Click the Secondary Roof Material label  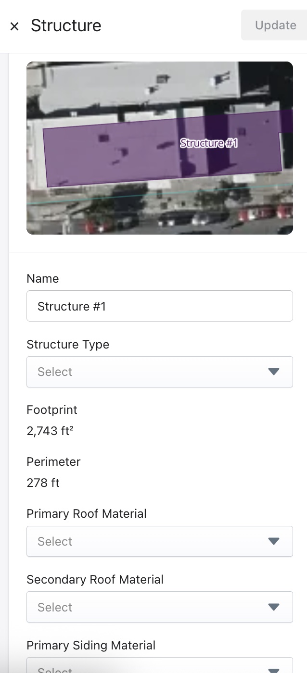(x=95, y=580)
